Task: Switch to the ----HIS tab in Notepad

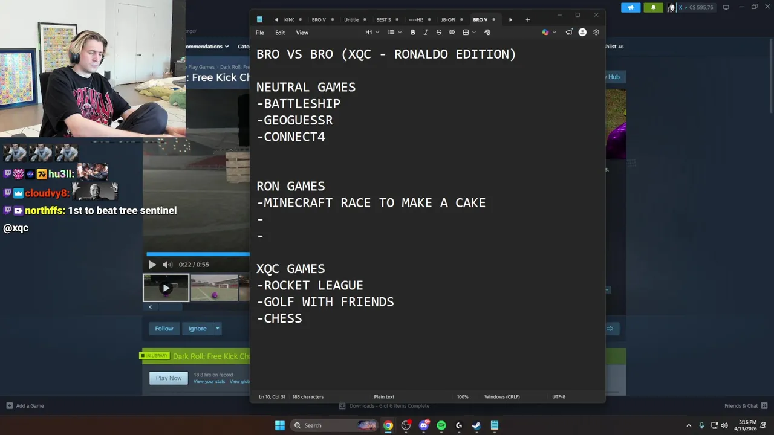Action: pos(415,19)
